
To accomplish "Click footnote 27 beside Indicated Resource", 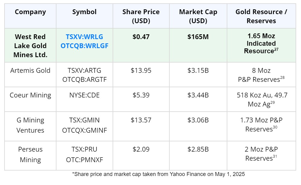I will pyautogui.click(x=276, y=49).
